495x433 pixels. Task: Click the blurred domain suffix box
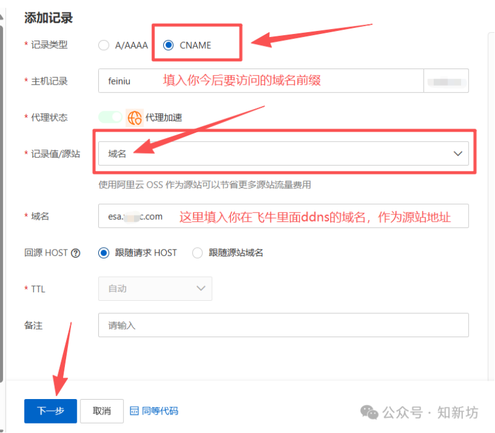coord(446,81)
